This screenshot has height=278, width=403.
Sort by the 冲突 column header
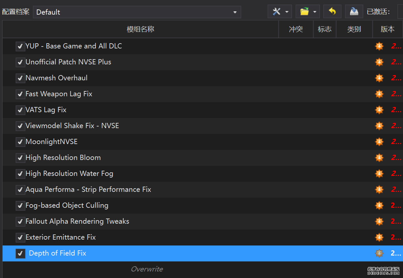pos(296,29)
